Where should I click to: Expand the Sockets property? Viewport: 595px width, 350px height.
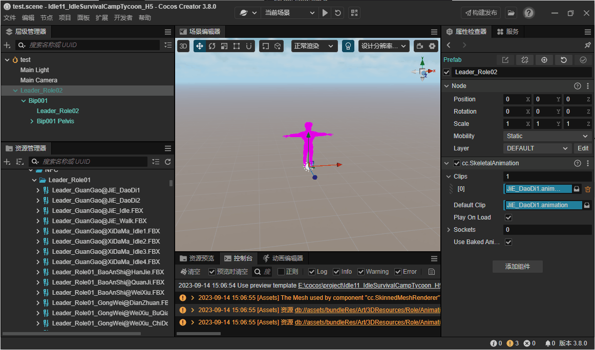click(x=449, y=230)
